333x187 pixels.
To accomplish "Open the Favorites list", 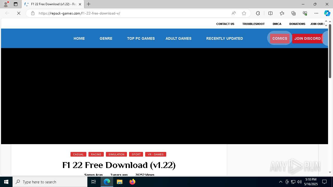I will click(x=282, y=13).
